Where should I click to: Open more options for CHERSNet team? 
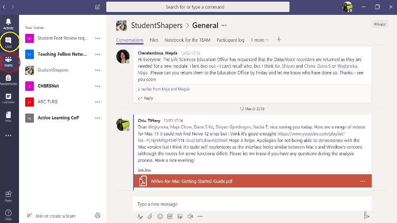[98, 86]
